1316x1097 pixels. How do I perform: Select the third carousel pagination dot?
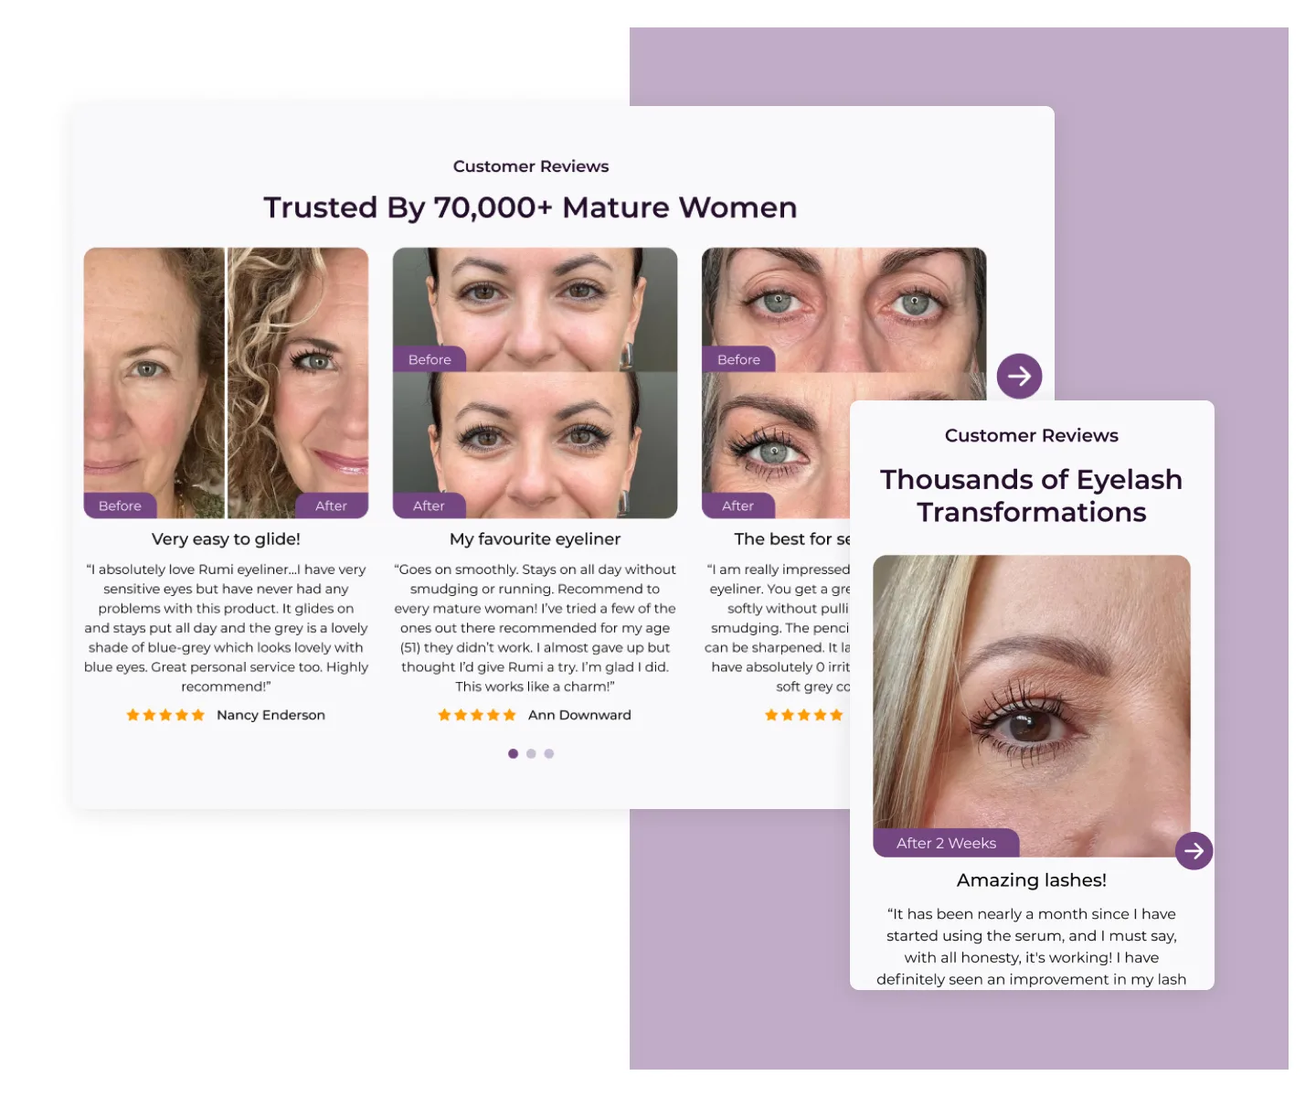click(548, 754)
